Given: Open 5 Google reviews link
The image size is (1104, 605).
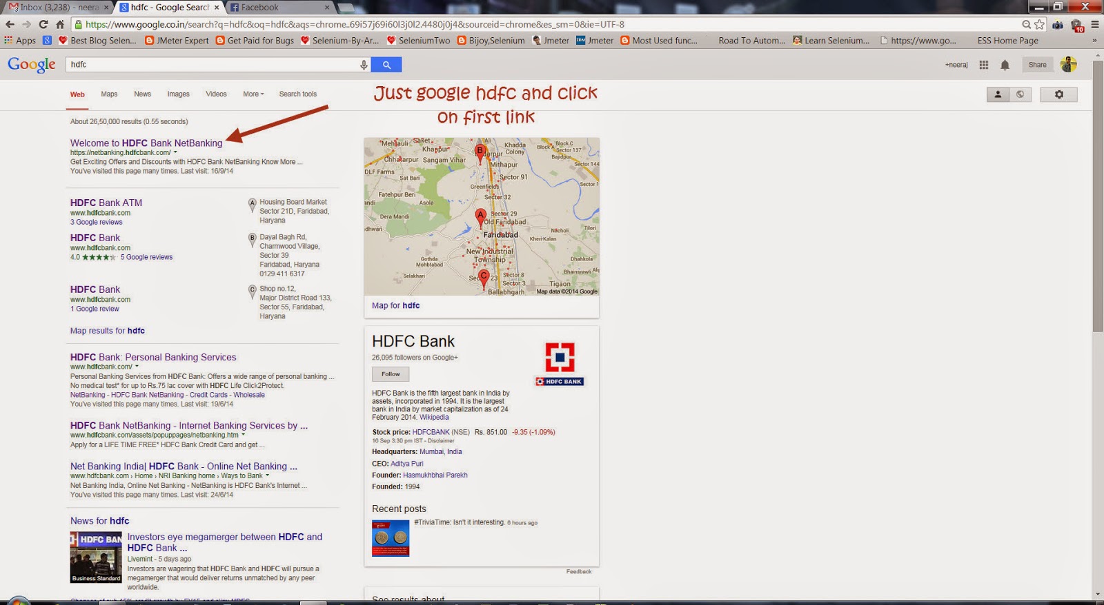Looking at the screenshot, I should tap(146, 257).
